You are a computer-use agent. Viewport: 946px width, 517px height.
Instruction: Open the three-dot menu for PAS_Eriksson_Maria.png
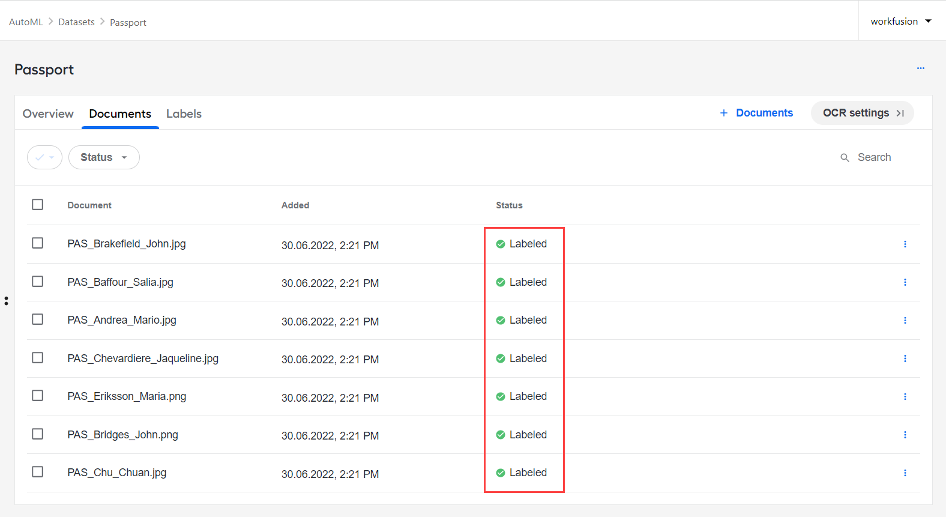(905, 396)
